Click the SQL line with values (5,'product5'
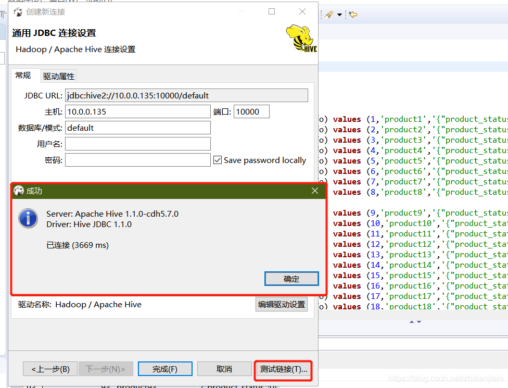This screenshot has width=508, height=388. [413, 161]
